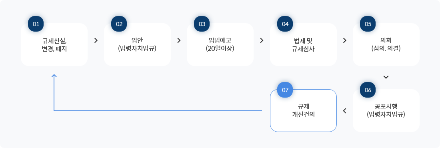Screen dimensions: 440x148
Task: Select the 법제 및 규제심사 card
Action: point(303,45)
